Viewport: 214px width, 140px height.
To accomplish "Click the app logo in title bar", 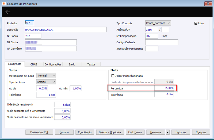I will coord(4,3).
